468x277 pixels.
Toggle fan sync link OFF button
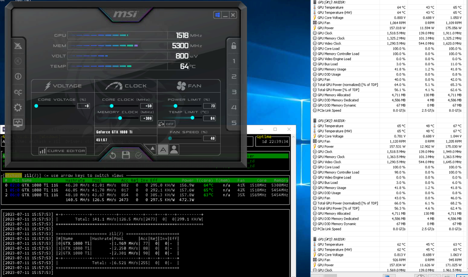pos(166,124)
